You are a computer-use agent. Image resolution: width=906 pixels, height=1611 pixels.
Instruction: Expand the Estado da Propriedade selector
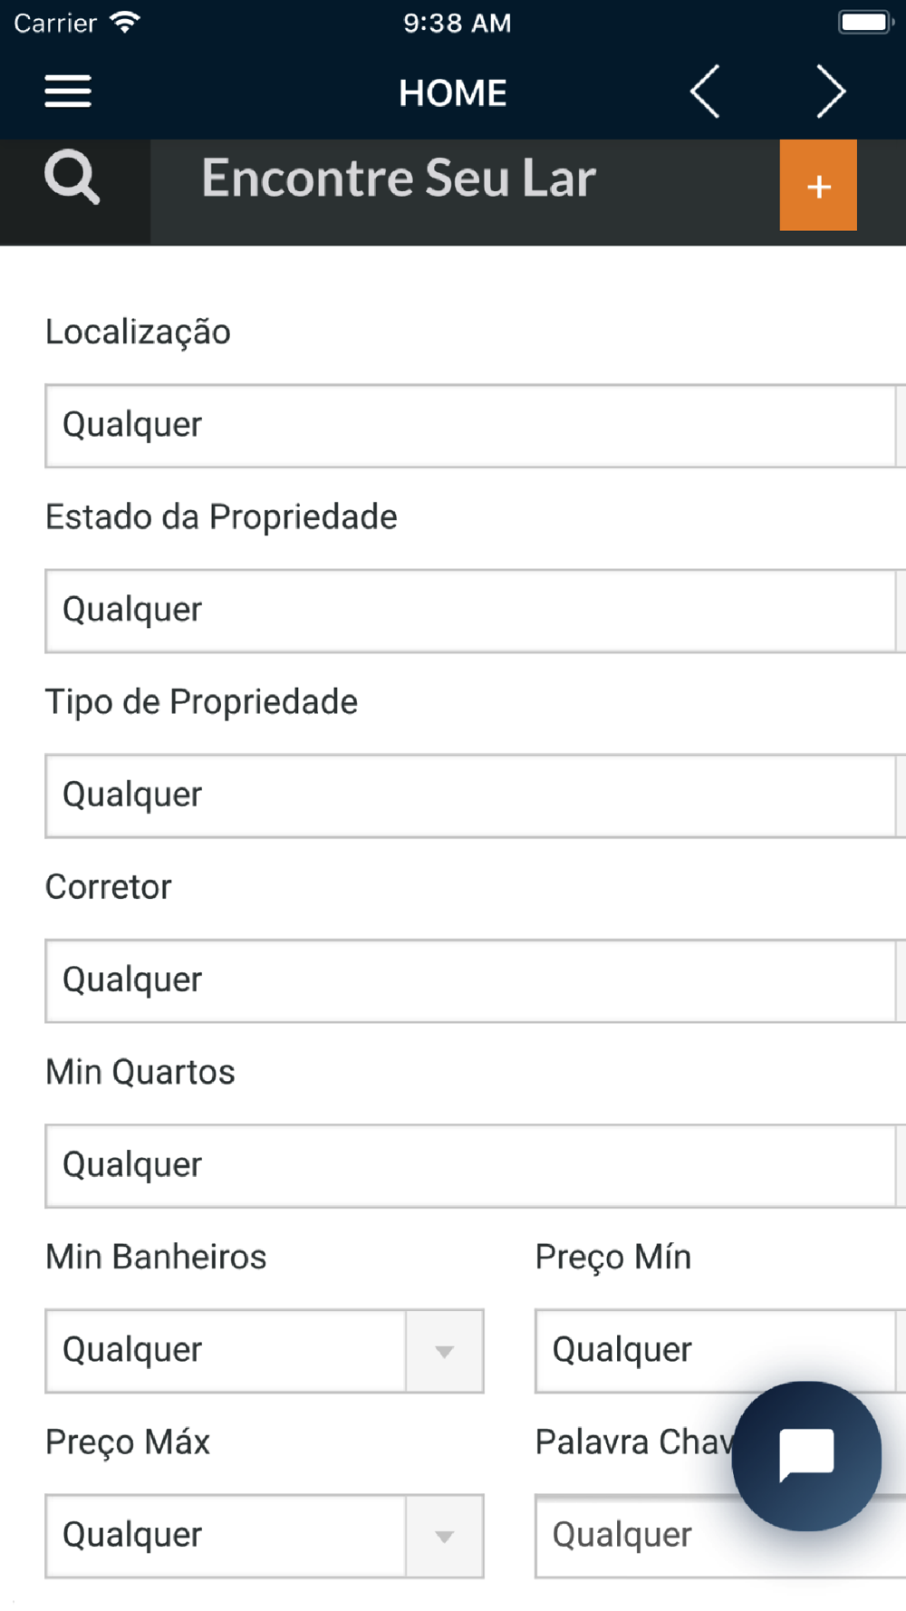tap(471, 611)
